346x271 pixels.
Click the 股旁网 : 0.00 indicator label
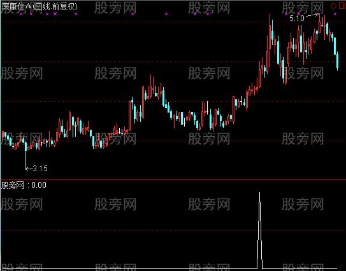pos(24,185)
